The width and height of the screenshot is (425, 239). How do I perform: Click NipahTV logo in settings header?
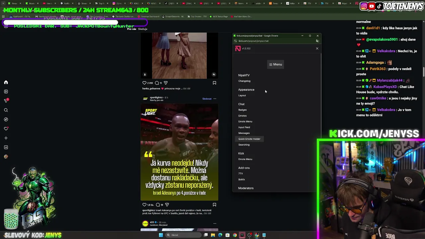coord(238,48)
